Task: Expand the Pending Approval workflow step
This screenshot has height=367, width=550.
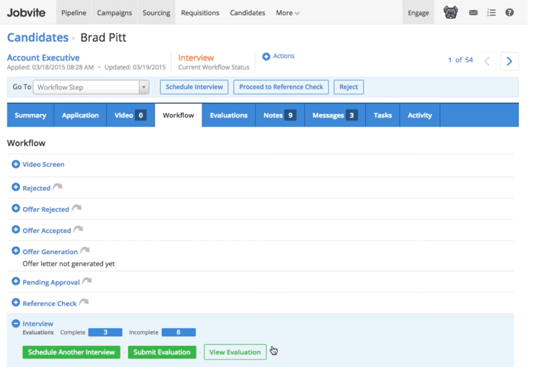Action: click(x=16, y=281)
